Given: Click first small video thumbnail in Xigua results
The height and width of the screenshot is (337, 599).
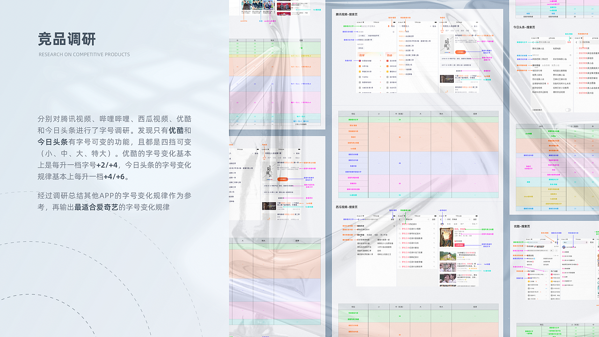Looking at the screenshot, I should pyautogui.click(x=448, y=256).
